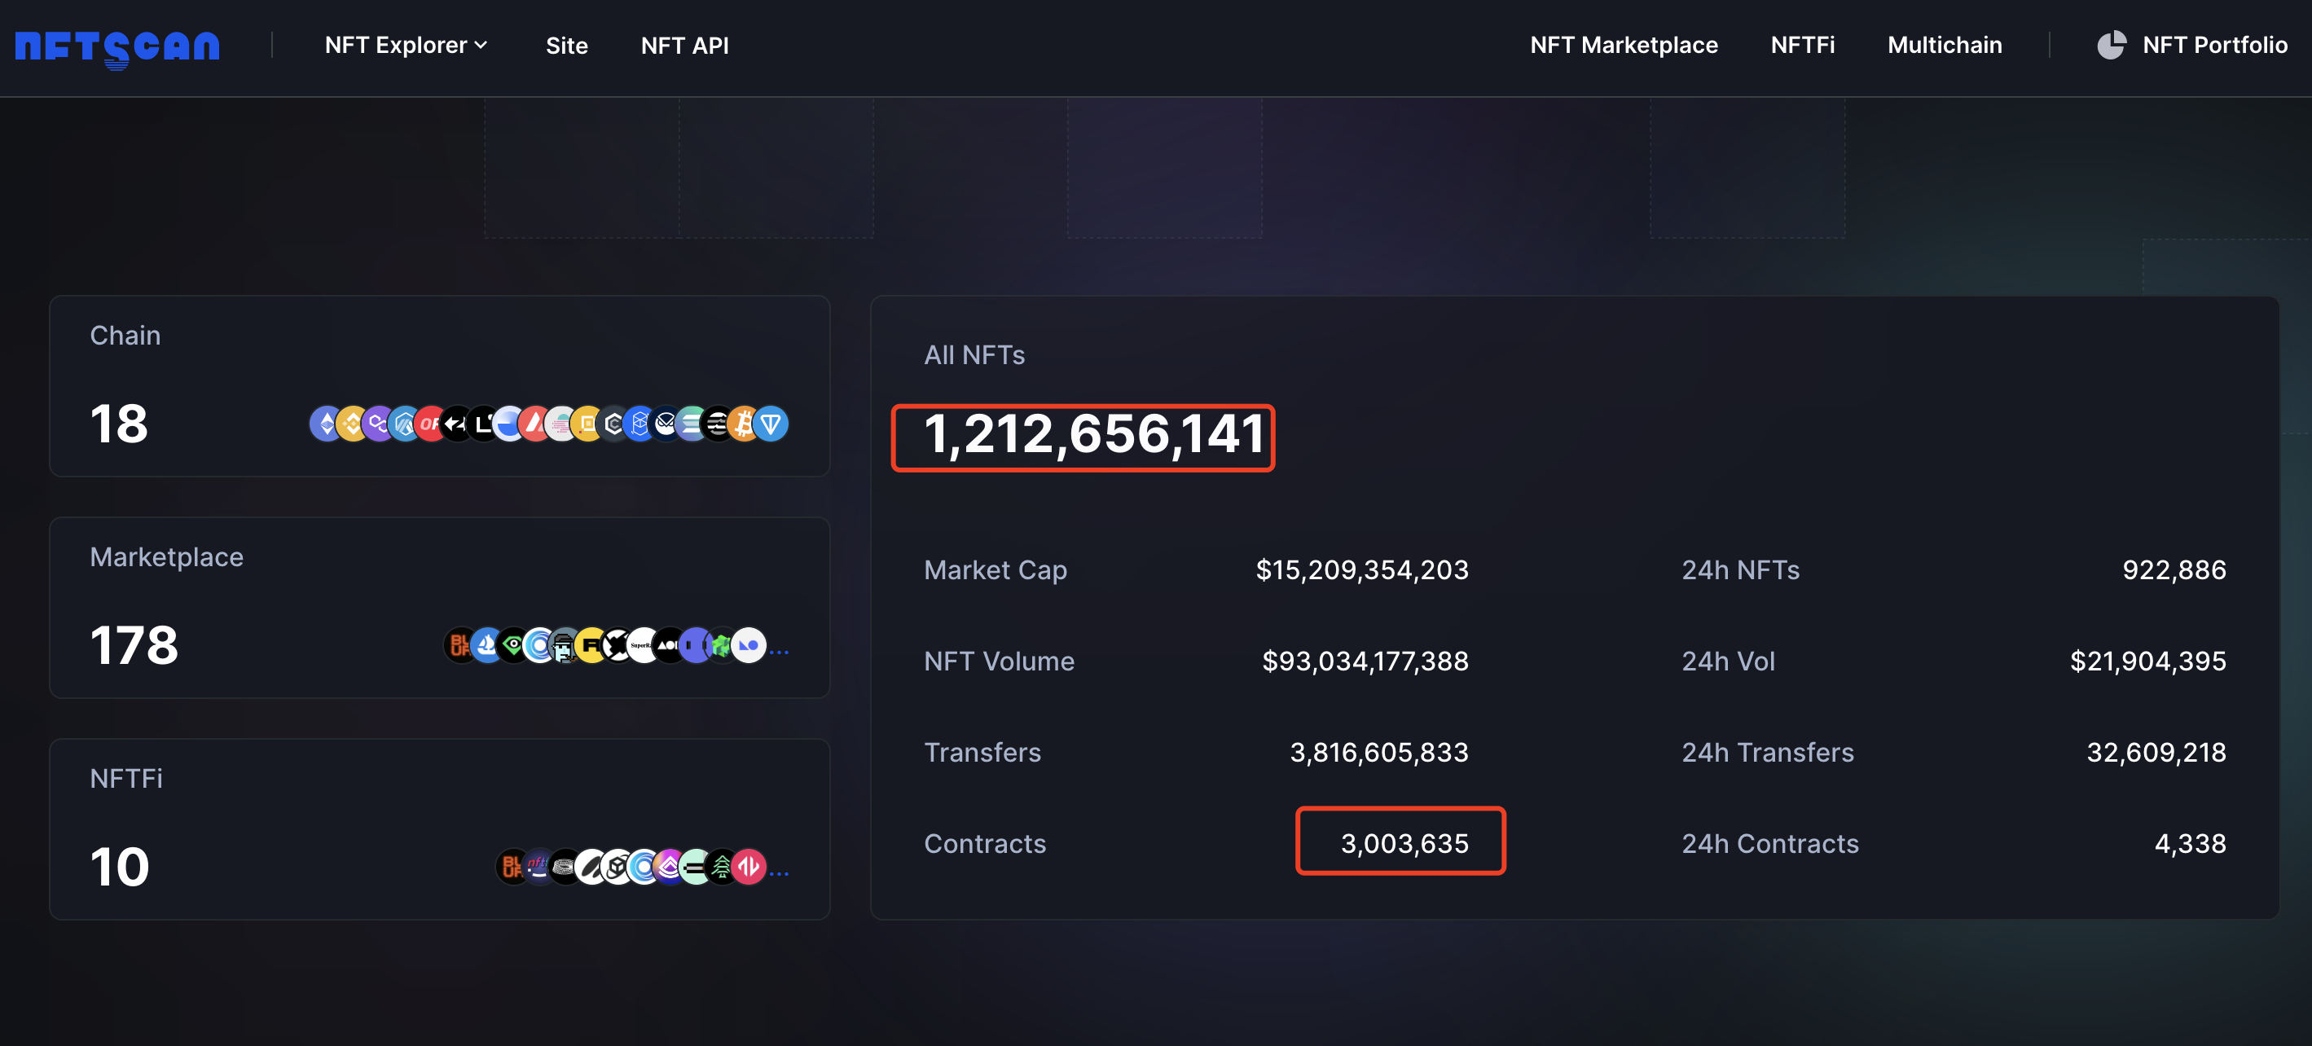
Task: Open the NFT Marketplace menu item
Action: pyautogui.click(x=1624, y=45)
